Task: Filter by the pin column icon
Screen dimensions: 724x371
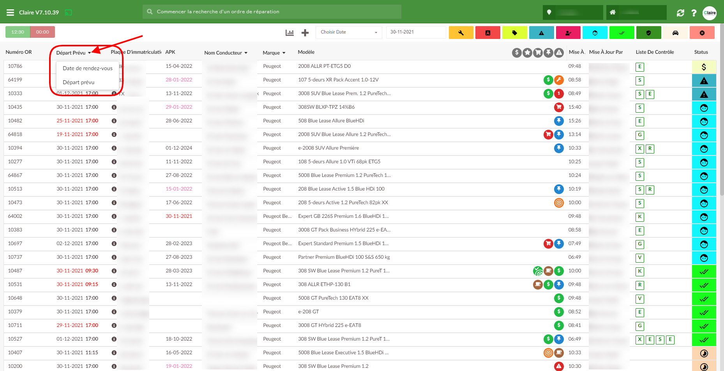Action: [x=548, y=53]
